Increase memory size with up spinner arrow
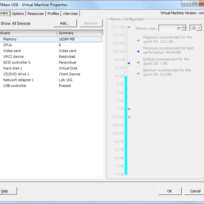The image size is (204, 204). tap(183, 27)
